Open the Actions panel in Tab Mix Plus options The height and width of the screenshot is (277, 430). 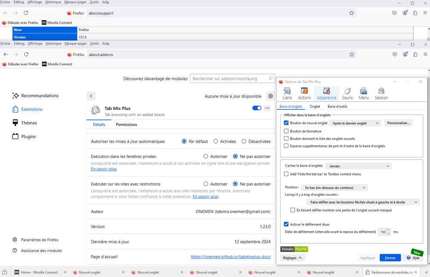pyautogui.click(x=304, y=93)
